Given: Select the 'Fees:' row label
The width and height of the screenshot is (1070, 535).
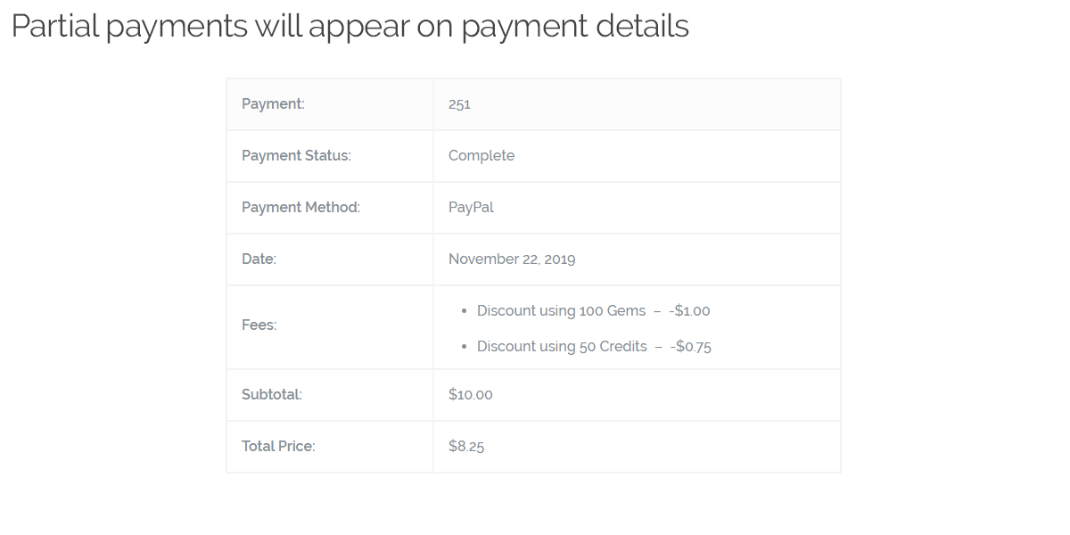Looking at the screenshot, I should 259,325.
